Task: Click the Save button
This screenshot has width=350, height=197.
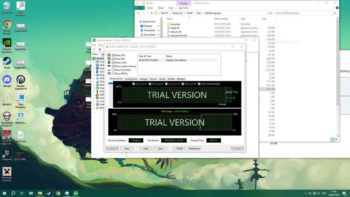Action: click(161, 149)
